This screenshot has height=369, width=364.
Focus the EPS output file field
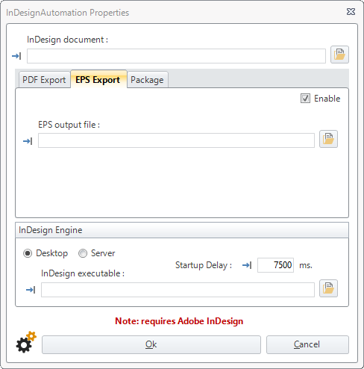176,140
